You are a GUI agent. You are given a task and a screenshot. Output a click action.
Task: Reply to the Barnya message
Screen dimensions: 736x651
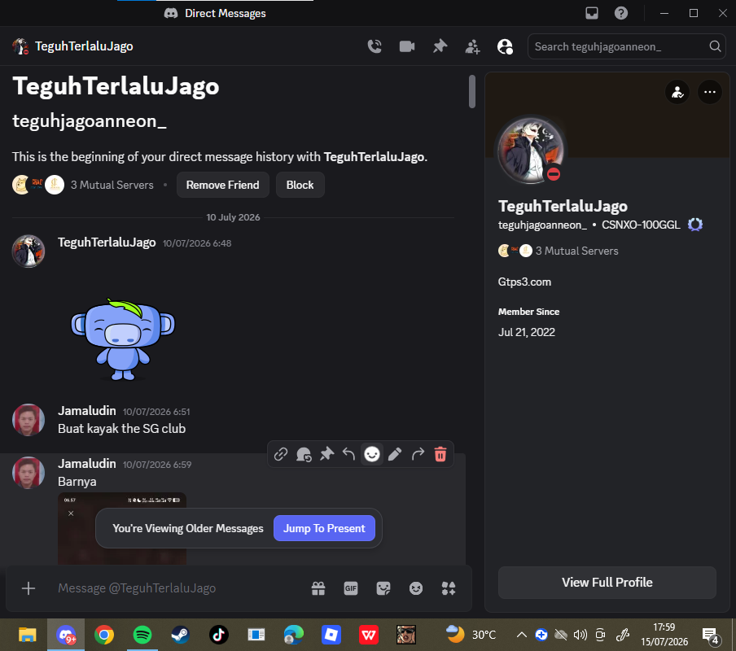[x=348, y=455]
